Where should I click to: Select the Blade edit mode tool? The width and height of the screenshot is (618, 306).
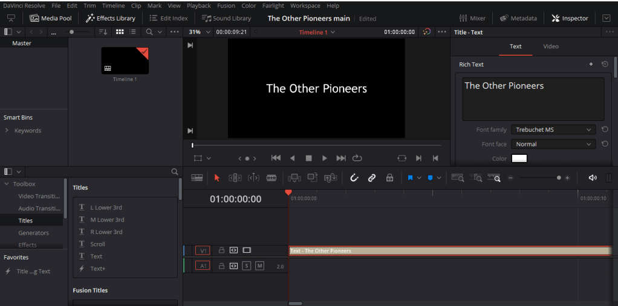point(272,178)
